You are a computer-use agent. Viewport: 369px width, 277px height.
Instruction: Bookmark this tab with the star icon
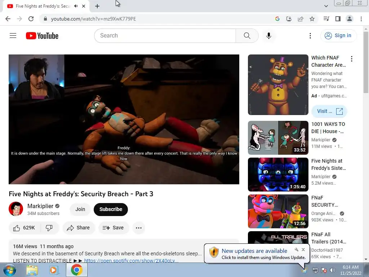pyautogui.click(x=312, y=19)
